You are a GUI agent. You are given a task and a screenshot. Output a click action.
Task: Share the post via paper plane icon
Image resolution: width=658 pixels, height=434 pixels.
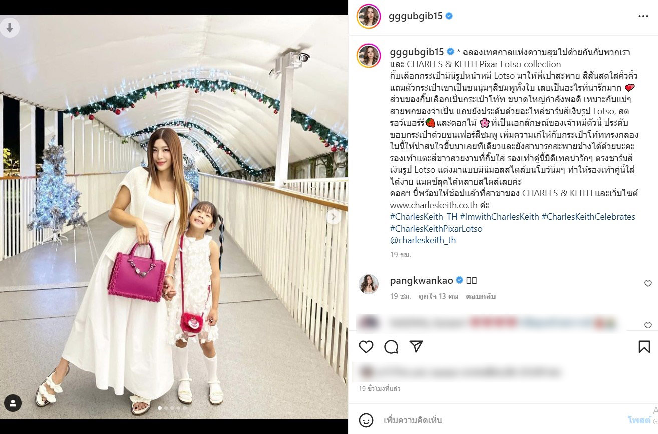(416, 347)
